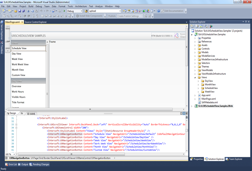Open the upload find combo box
The height and width of the screenshot is (171, 252).
click(x=120, y=11)
